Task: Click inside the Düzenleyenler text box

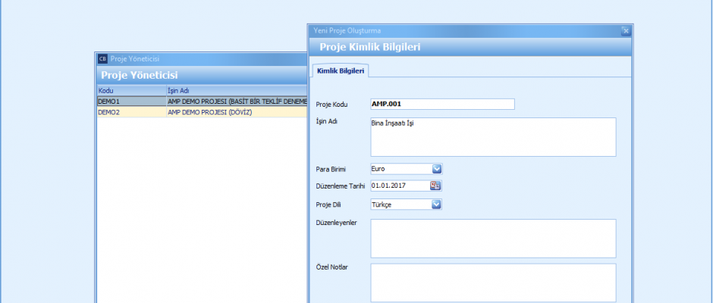Action: point(492,239)
